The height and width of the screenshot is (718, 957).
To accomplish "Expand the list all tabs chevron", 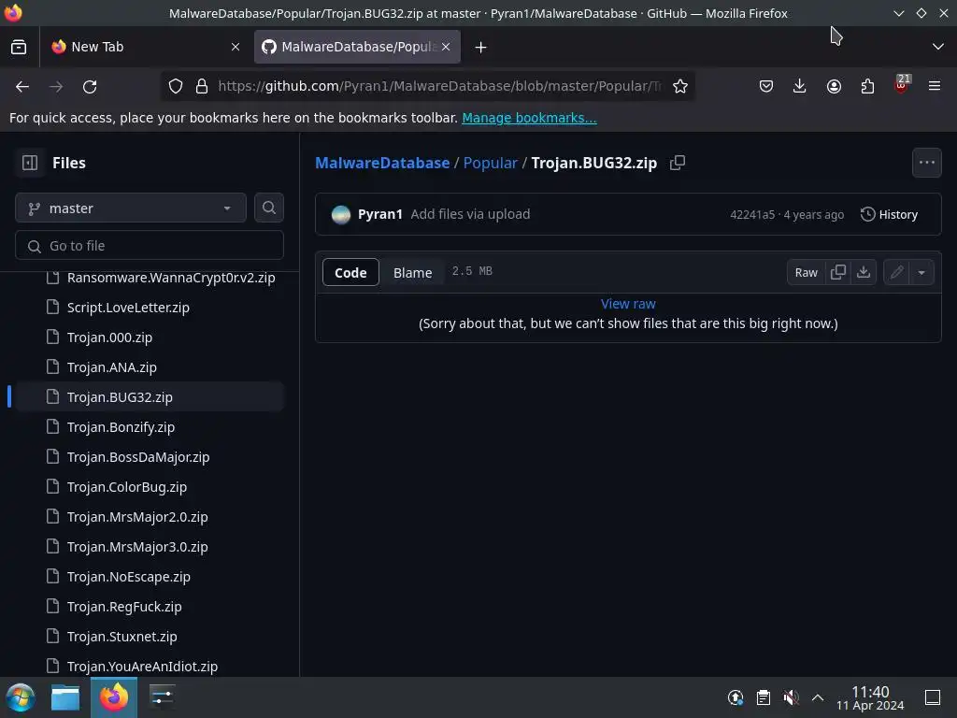I will point(937,47).
